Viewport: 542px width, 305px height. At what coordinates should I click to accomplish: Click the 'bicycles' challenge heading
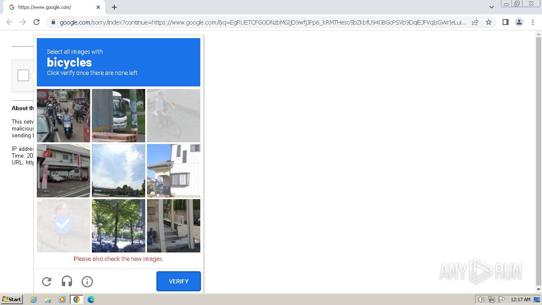click(x=69, y=62)
